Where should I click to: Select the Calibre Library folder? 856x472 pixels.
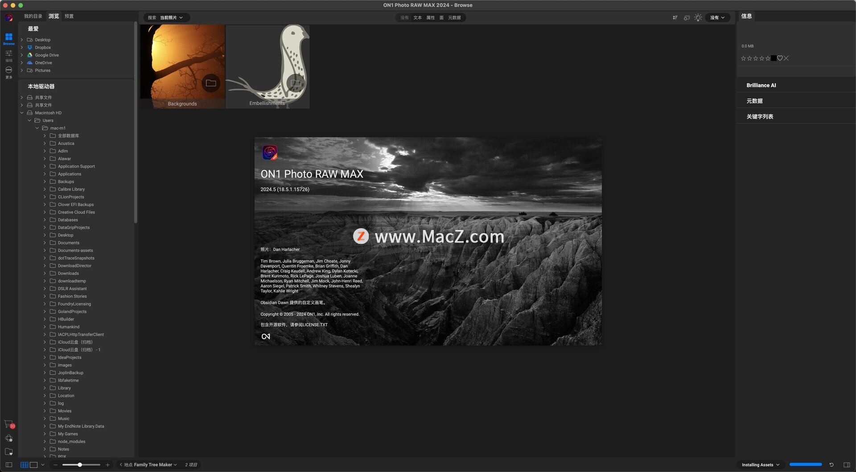coord(71,189)
